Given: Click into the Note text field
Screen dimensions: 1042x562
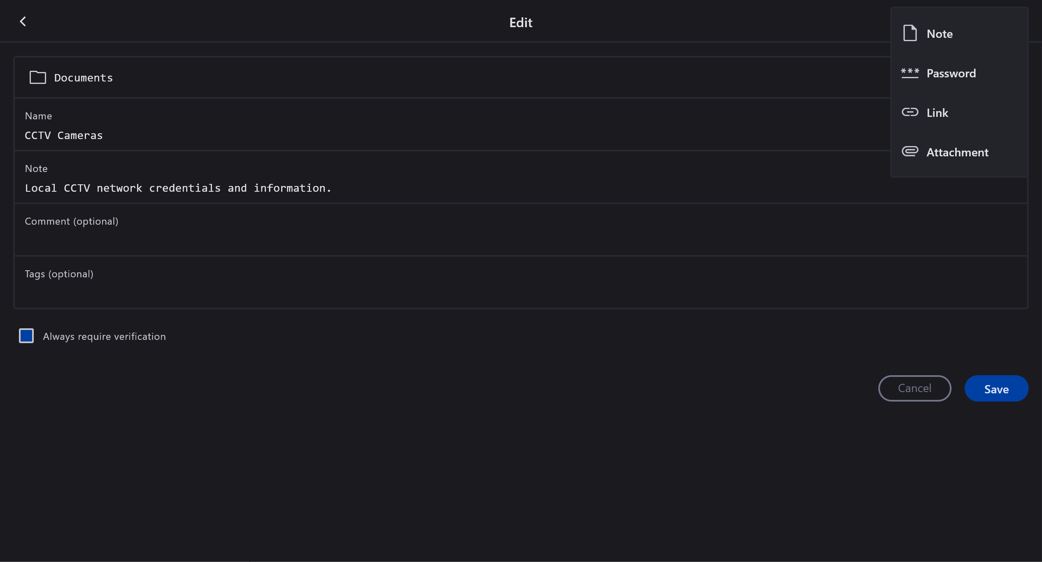Looking at the screenshot, I should (x=412, y=188).
